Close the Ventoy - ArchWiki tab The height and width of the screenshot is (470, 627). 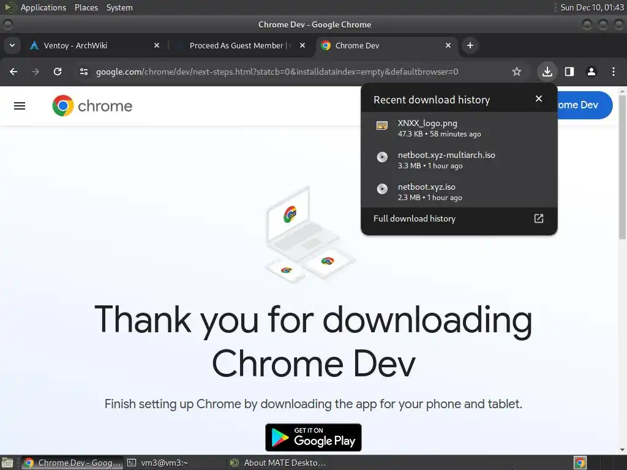[157, 45]
